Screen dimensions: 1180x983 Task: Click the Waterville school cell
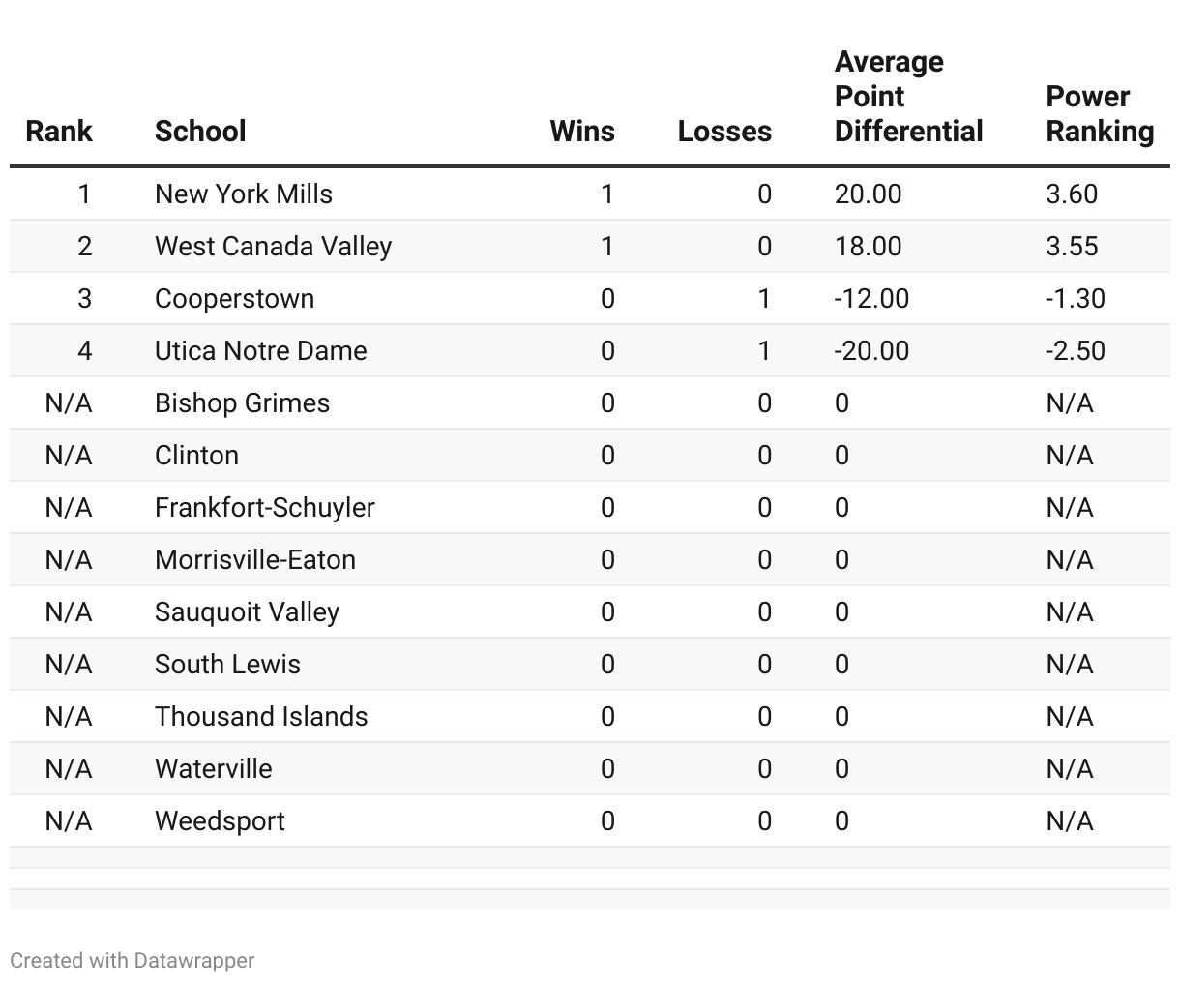pos(214,768)
